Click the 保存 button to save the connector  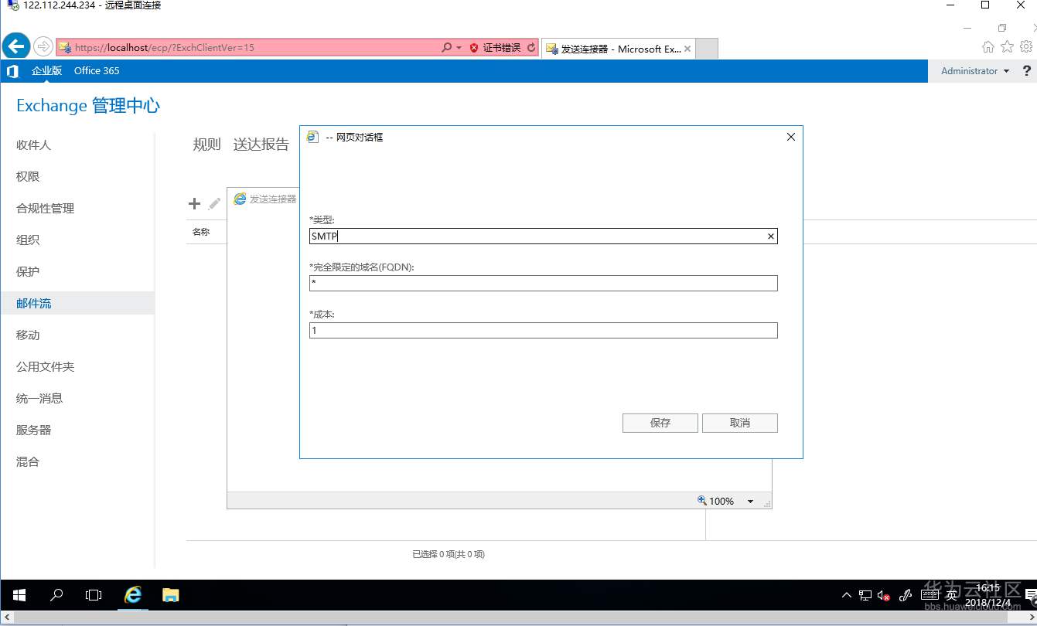(x=660, y=423)
